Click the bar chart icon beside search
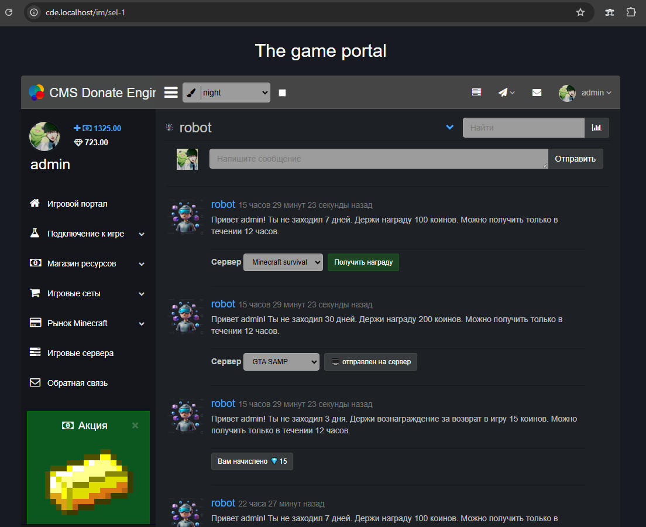This screenshot has height=527, width=646. click(596, 128)
